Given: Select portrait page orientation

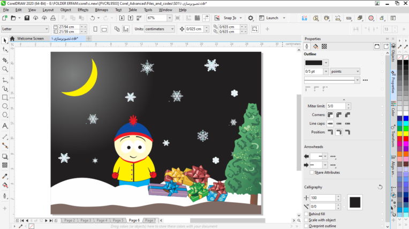Looking at the screenshot, I should (95, 29).
